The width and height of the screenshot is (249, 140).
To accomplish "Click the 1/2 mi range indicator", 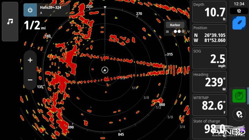I will (35, 25).
